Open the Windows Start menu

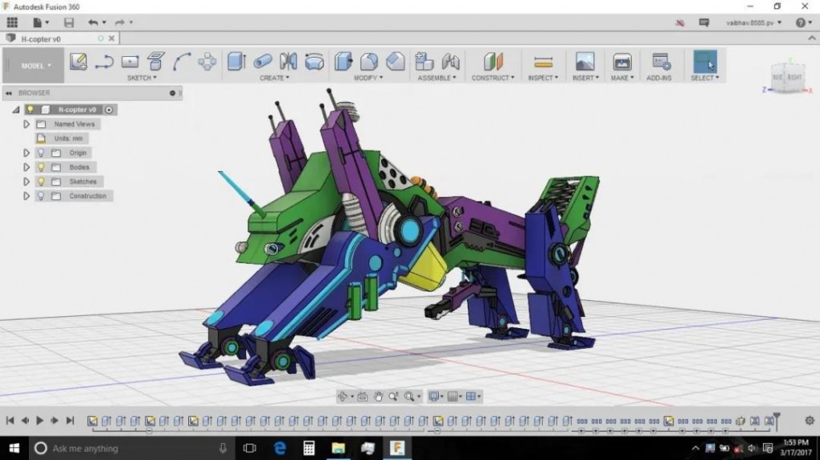click(x=14, y=448)
